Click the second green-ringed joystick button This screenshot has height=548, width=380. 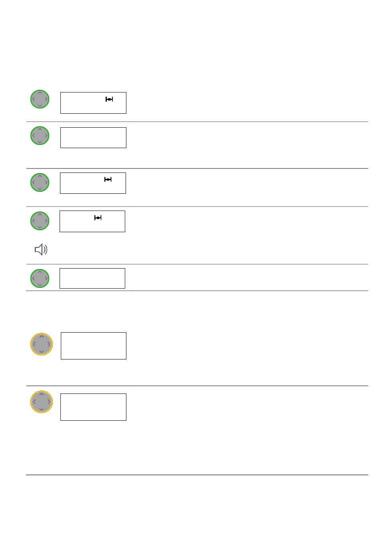(x=40, y=136)
